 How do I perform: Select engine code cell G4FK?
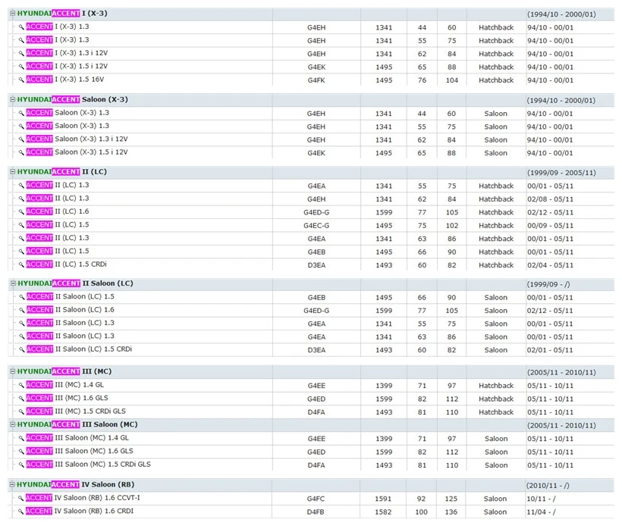coord(316,80)
